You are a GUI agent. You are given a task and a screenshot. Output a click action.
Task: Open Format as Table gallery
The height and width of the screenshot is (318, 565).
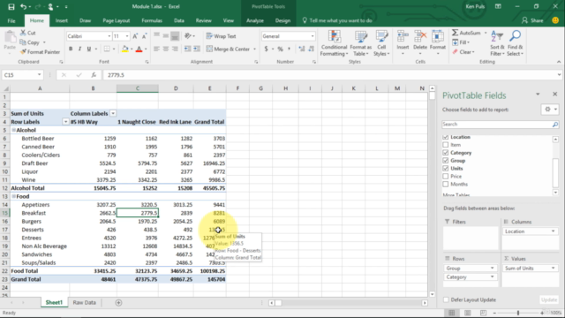(361, 43)
